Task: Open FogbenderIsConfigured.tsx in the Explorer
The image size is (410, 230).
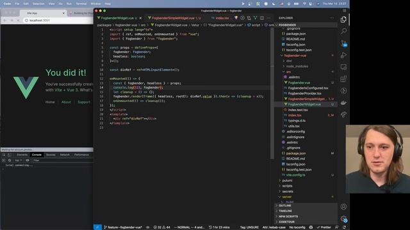Action: tap(308, 88)
